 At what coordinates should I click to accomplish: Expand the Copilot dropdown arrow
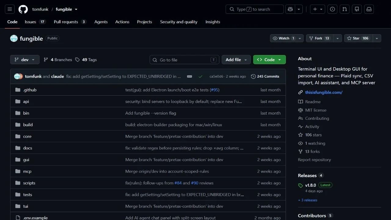click(299, 9)
